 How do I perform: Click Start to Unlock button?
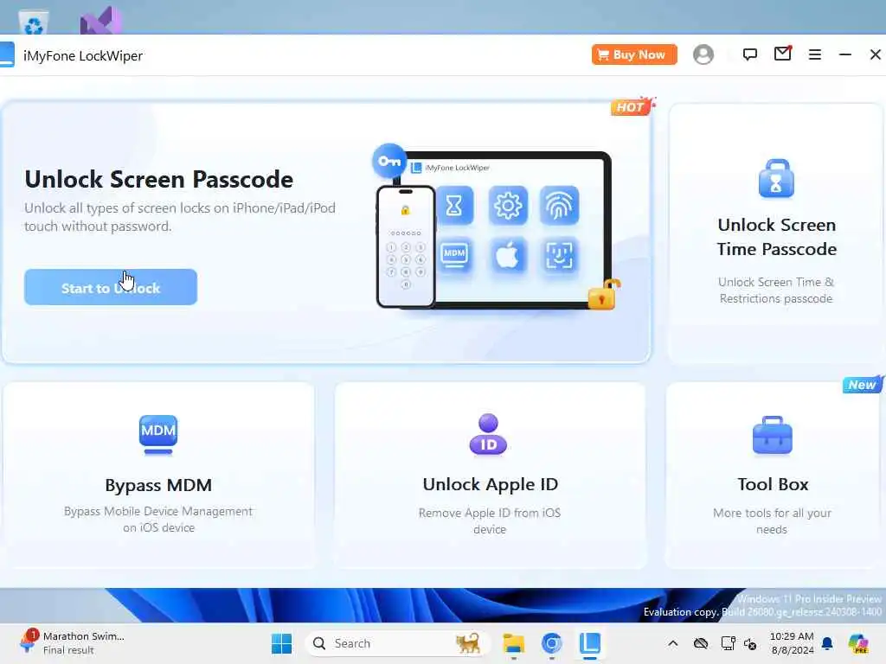click(111, 287)
